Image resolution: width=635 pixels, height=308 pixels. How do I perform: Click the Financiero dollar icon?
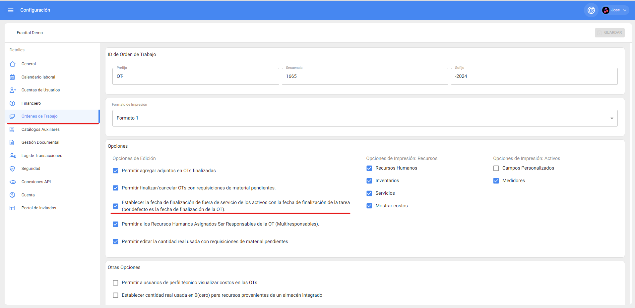point(13,103)
